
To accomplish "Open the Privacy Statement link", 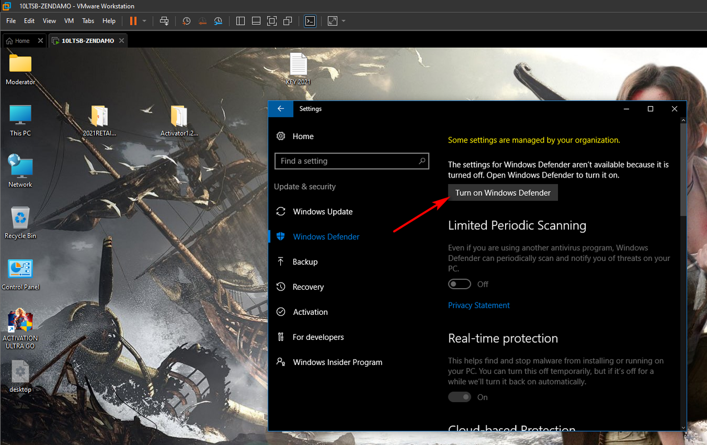I will point(479,305).
